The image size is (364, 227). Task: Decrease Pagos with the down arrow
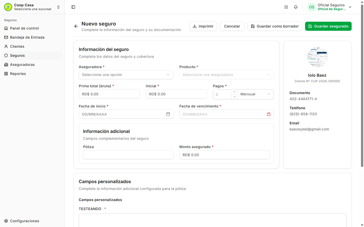pyautogui.click(x=235, y=97)
